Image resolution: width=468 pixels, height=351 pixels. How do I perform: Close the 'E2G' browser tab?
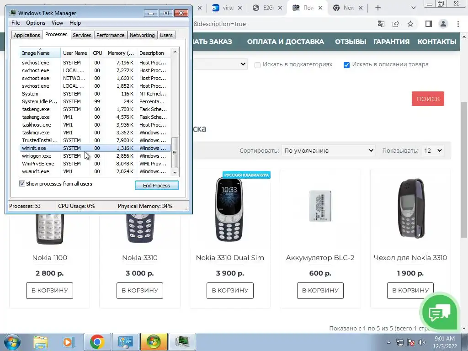click(280, 8)
